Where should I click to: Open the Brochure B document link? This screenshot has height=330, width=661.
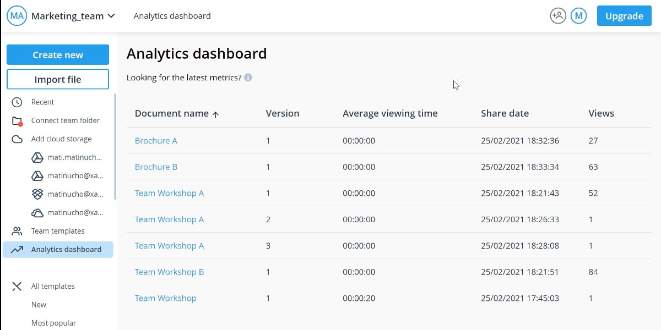pyautogui.click(x=156, y=167)
